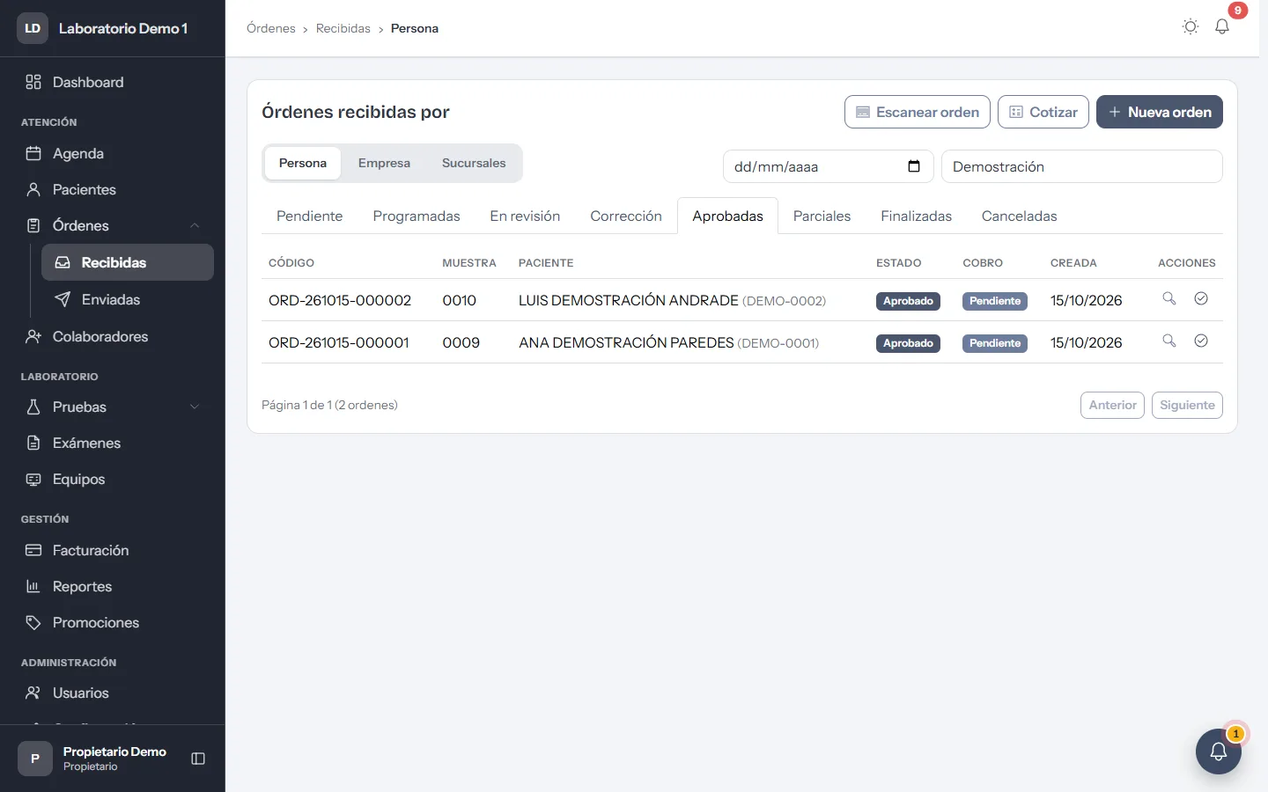Viewport: 1268px width, 792px height.
Task: Switch to the Sucursales filter
Action: pos(474,163)
